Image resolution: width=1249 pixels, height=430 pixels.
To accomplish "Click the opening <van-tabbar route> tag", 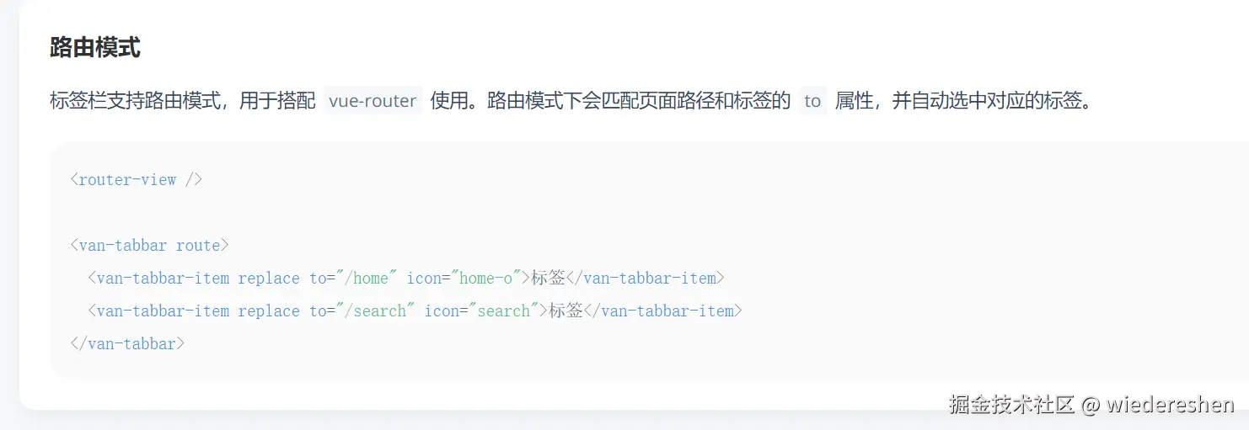I will click(149, 246).
